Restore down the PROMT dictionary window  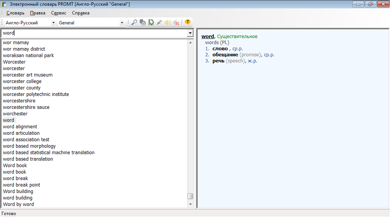click(371, 4)
